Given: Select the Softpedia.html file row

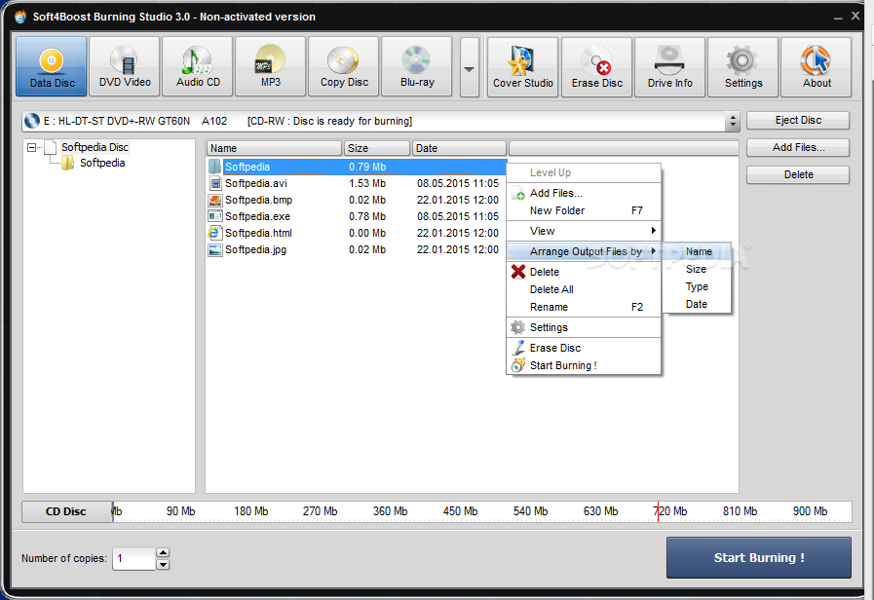Looking at the screenshot, I should click(357, 233).
